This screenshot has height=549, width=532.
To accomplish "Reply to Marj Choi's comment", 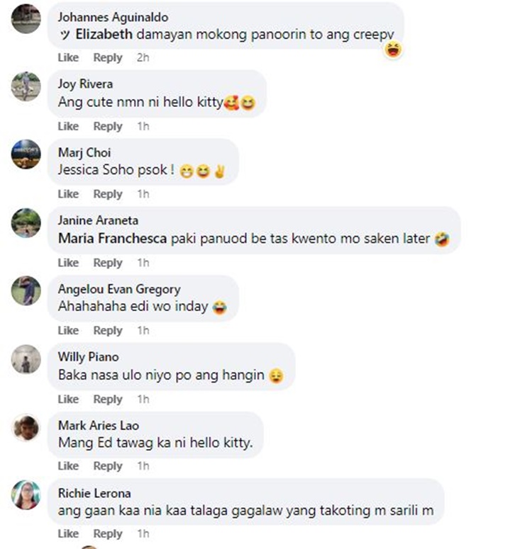I will pos(108,194).
